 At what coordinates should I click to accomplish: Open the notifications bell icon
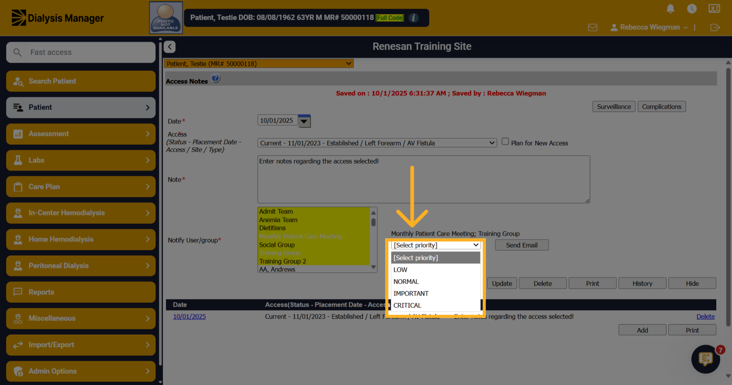tap(670, 9)
